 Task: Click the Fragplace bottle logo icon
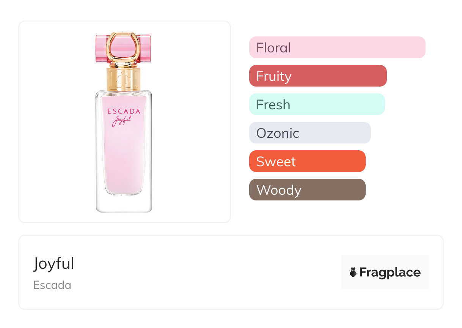(x=353, y=272)
